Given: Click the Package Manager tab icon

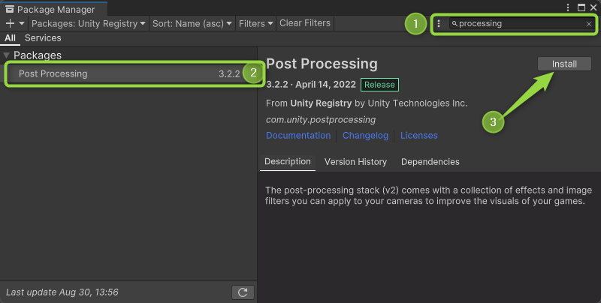Looking at the screenshot, I should pyautogui.click(x=10, y=10).
